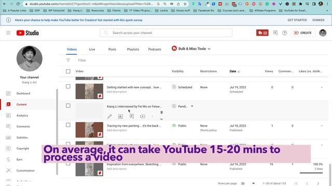Switch to the Videos tab
332x186 pixels.
tap(72, 50)
